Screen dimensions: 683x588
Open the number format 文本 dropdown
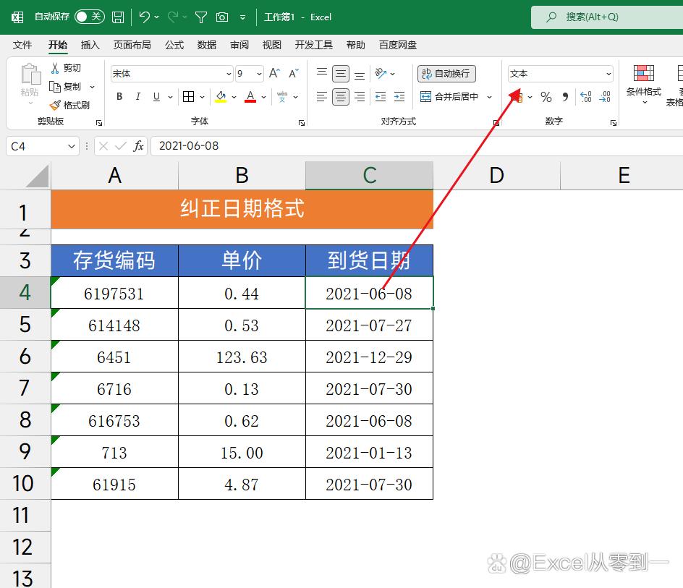(608, 74)
